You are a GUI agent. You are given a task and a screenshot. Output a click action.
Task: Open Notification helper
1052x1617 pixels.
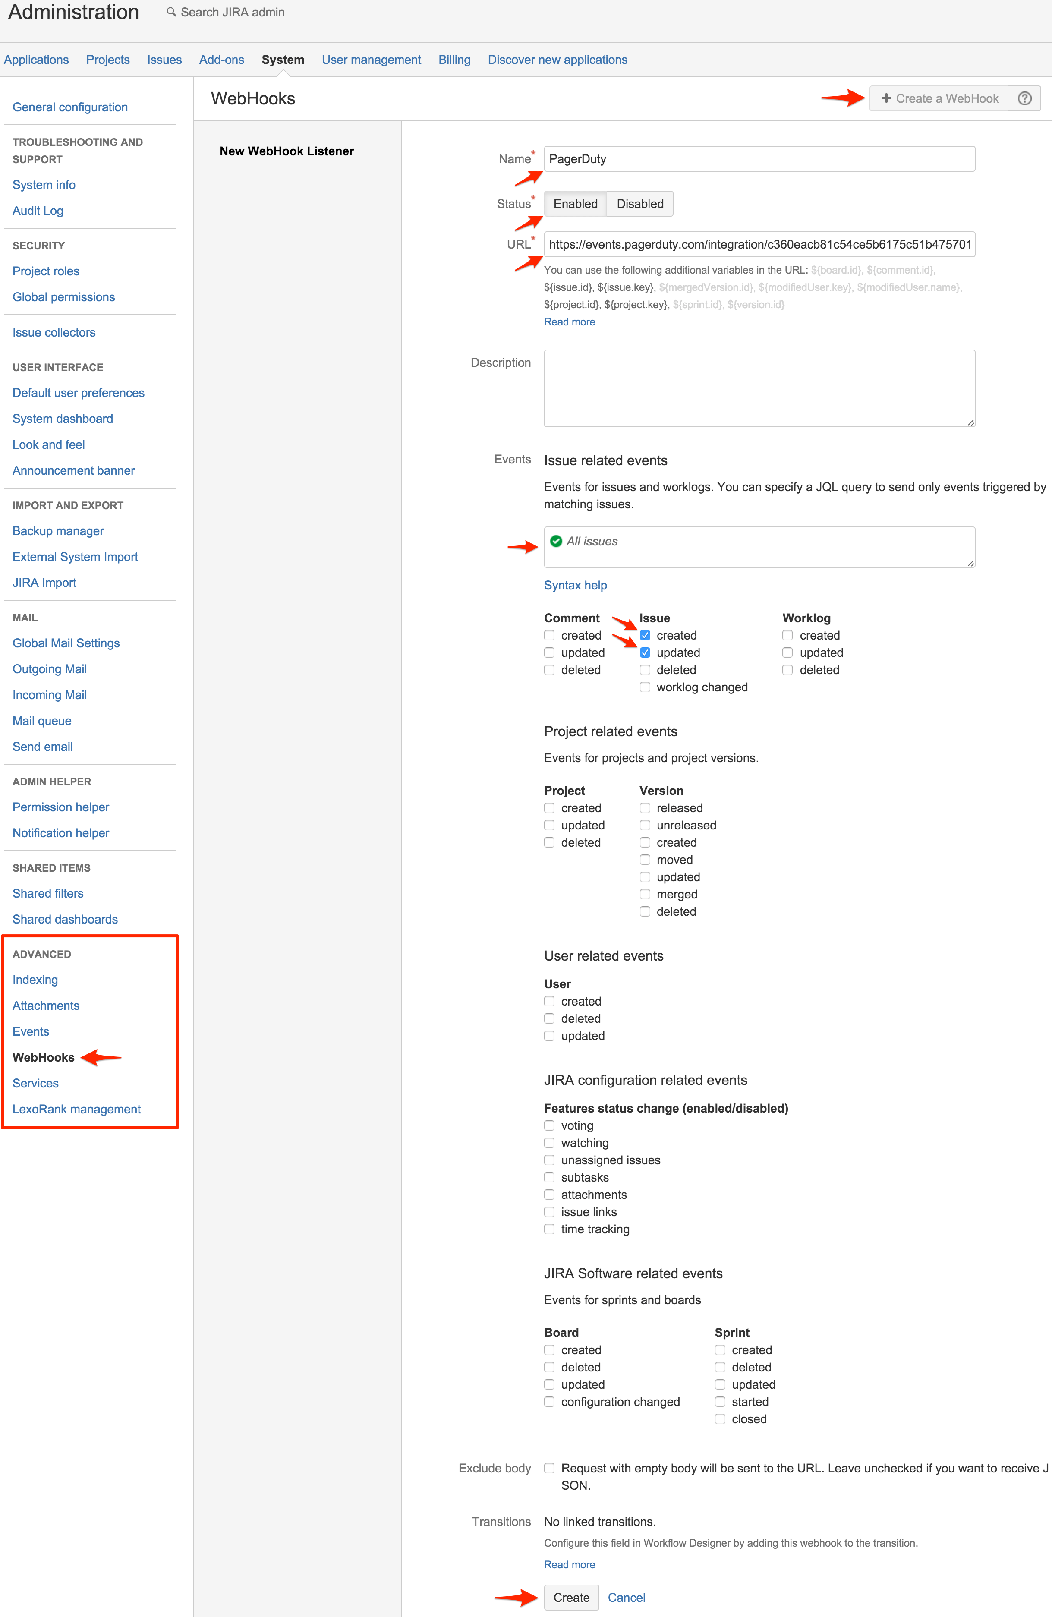(x=61, y=833)
